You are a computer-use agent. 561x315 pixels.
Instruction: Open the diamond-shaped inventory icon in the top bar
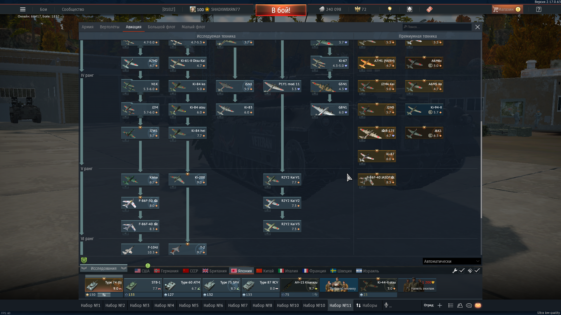click(410, 9)
